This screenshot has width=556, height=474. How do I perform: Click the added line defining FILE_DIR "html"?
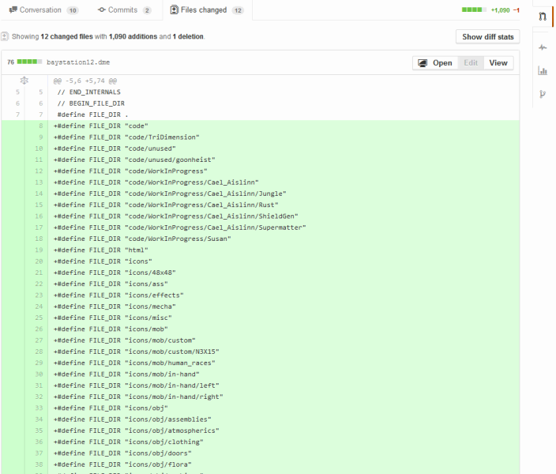click(x=101, y=250)
